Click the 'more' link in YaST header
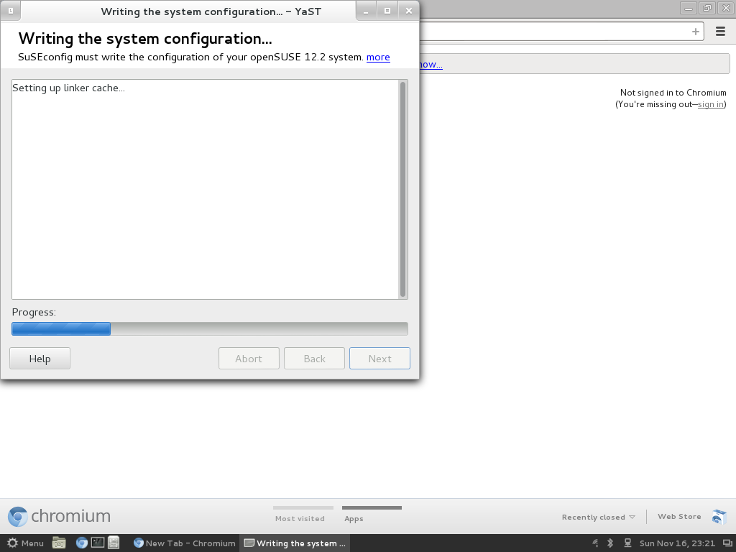Image resolution: width=736 pixels, height=552 pixels. [x=378, y=57]
